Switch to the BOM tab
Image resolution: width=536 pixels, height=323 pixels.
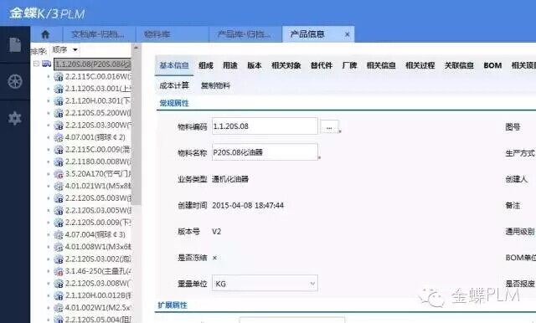(492, 65)
